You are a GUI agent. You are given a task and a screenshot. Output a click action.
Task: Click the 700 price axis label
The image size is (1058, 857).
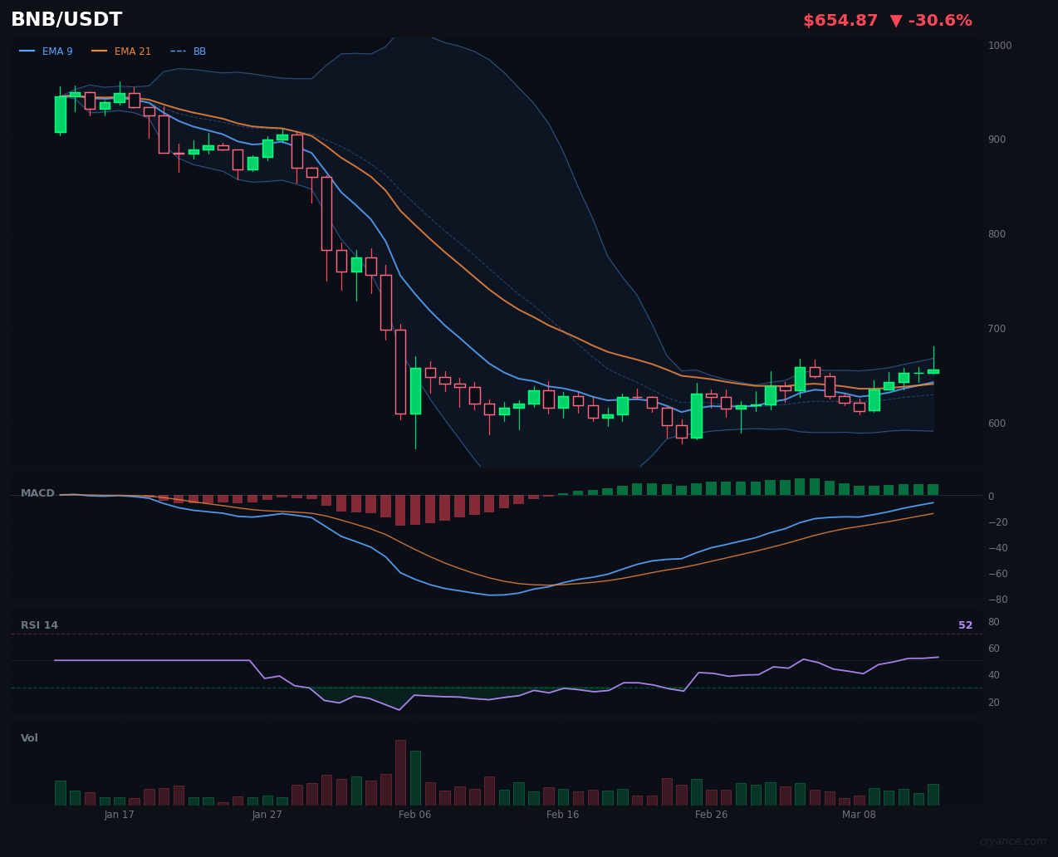click(995, 328)
